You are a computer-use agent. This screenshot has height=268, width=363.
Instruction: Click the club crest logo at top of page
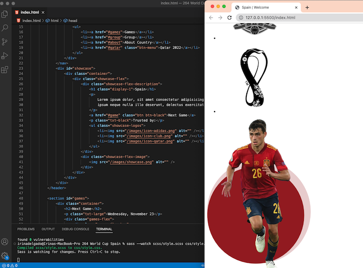point(255,29)
